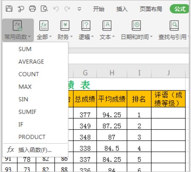Click the Undo arrow
Viewport: 191px width, 172px height.
click(56, 9)
